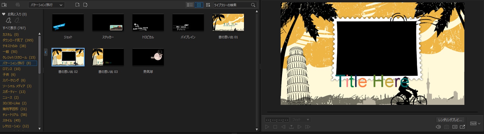484x134 pixels.
Task: Select 子供 (6) category
Action: (x=9, y=74)
